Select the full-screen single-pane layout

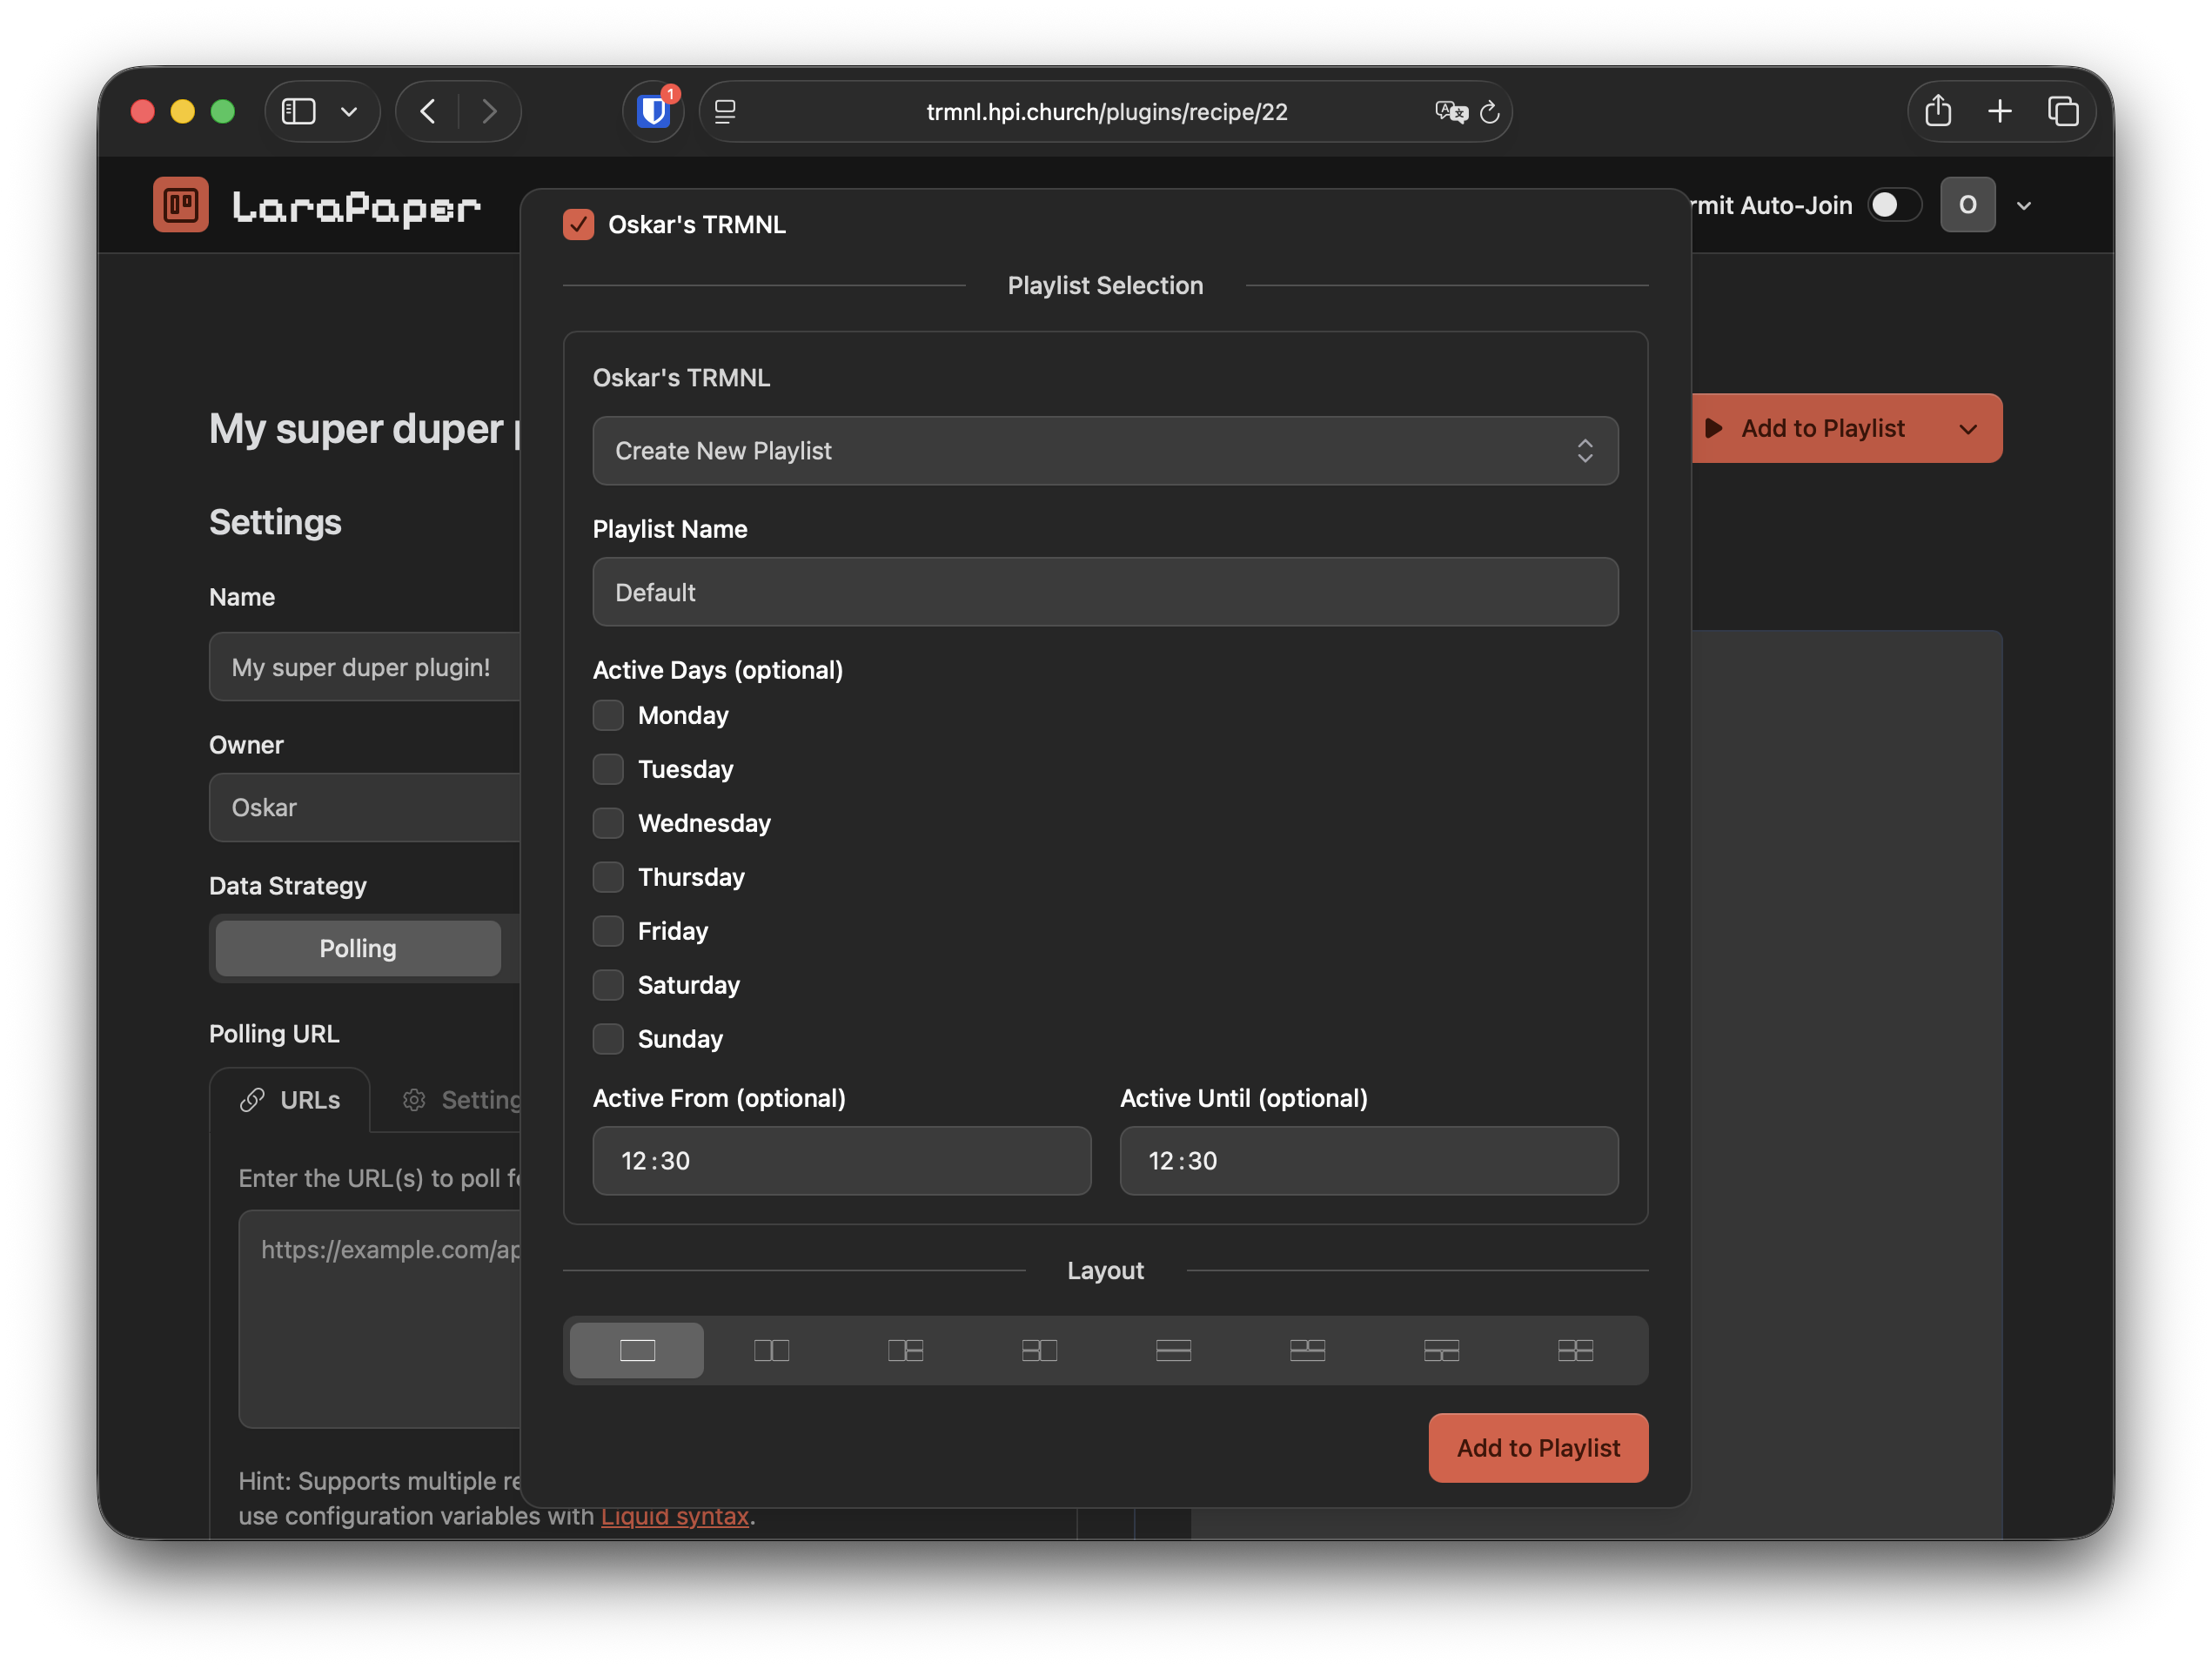(x=637, y=1350)
